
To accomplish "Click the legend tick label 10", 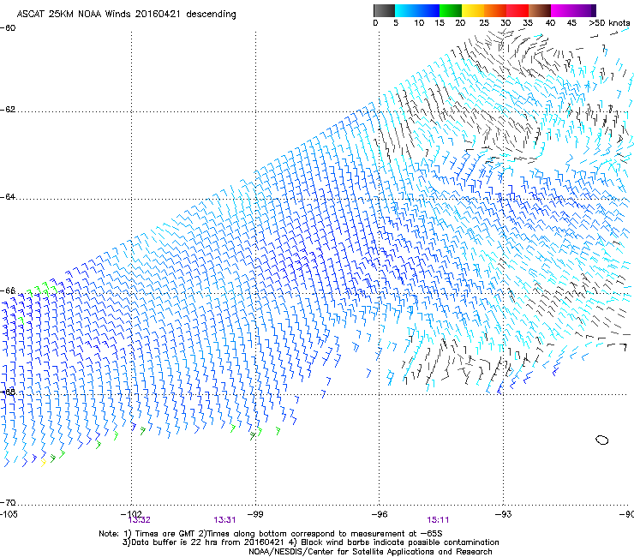I will pyautogui.click(x=419, y=23).
